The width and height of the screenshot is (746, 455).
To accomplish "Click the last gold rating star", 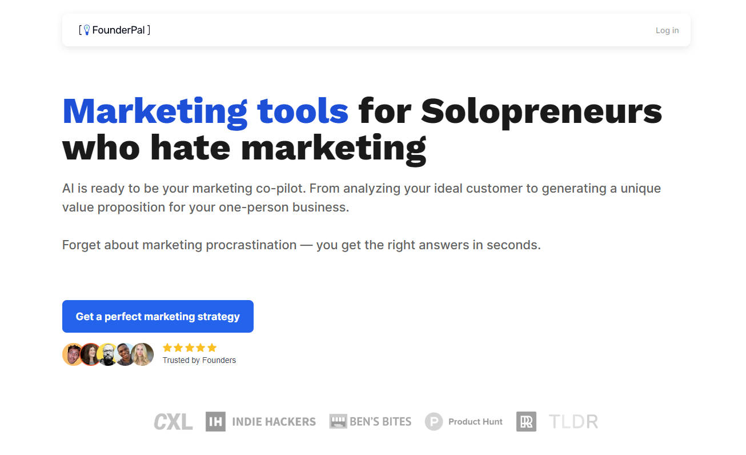I will tap(212, 348).
